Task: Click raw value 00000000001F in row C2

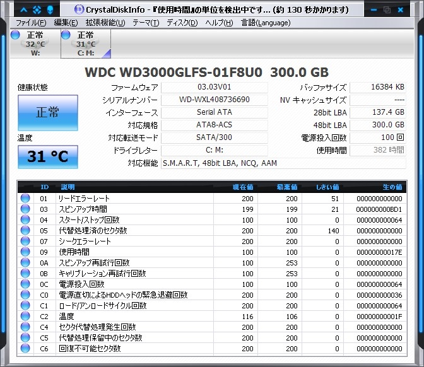Action: coord(379,317)
